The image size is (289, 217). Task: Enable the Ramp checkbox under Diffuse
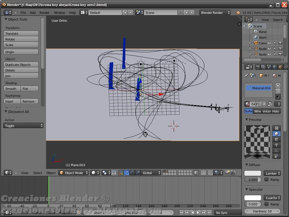pos(266,179)
